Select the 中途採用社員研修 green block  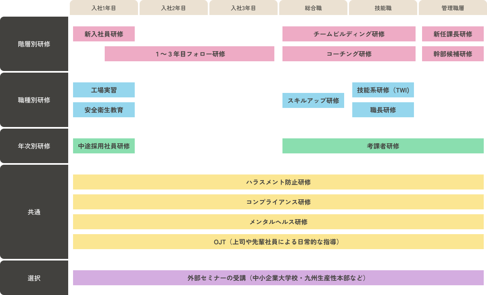(104, 146)
